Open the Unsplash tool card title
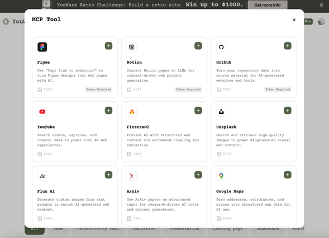The image size is (329, 238). [x=226, y=127]
